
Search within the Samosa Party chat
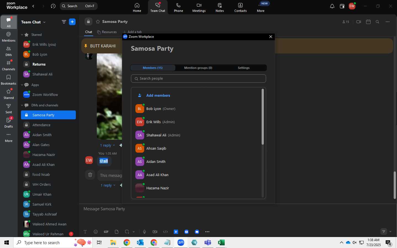point(378,22)
